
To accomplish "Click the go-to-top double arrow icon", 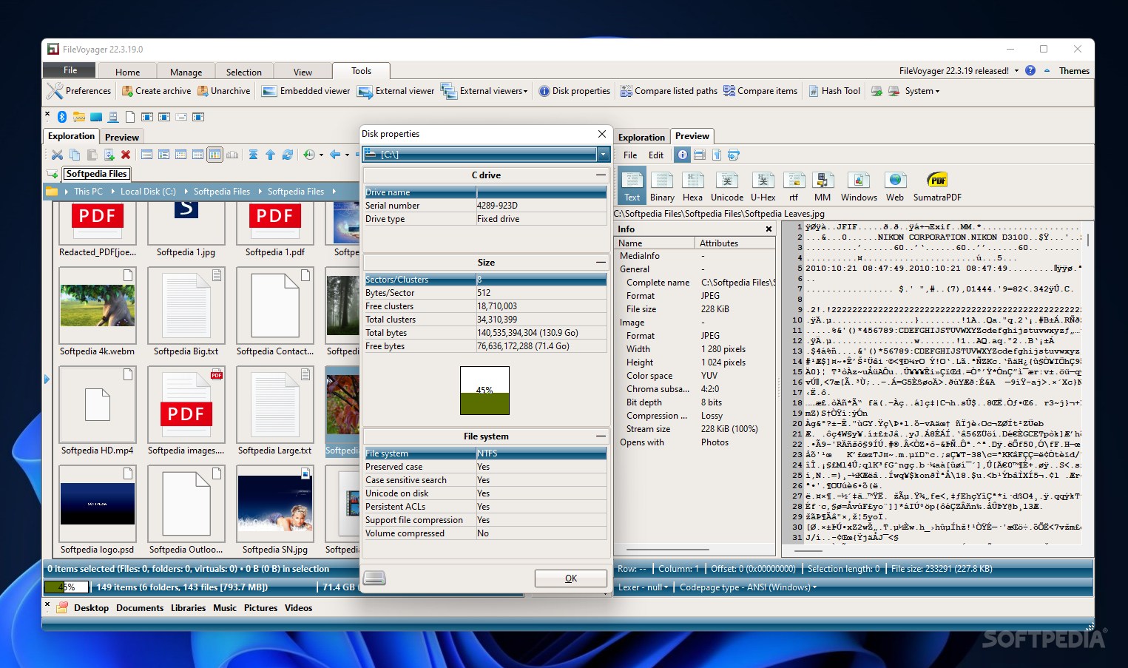I will coord(253,155).
